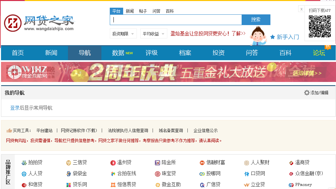336x189 pixels.
Task: Open 档案 in the navigation bar
Action: tap(185, 53)
